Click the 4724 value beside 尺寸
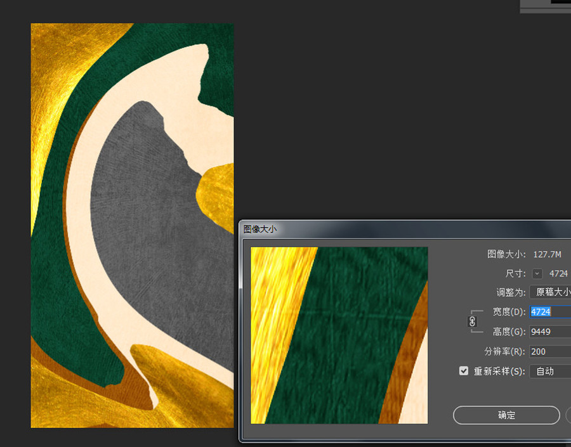Screen dimensions: 571x447 coord(558,274)
